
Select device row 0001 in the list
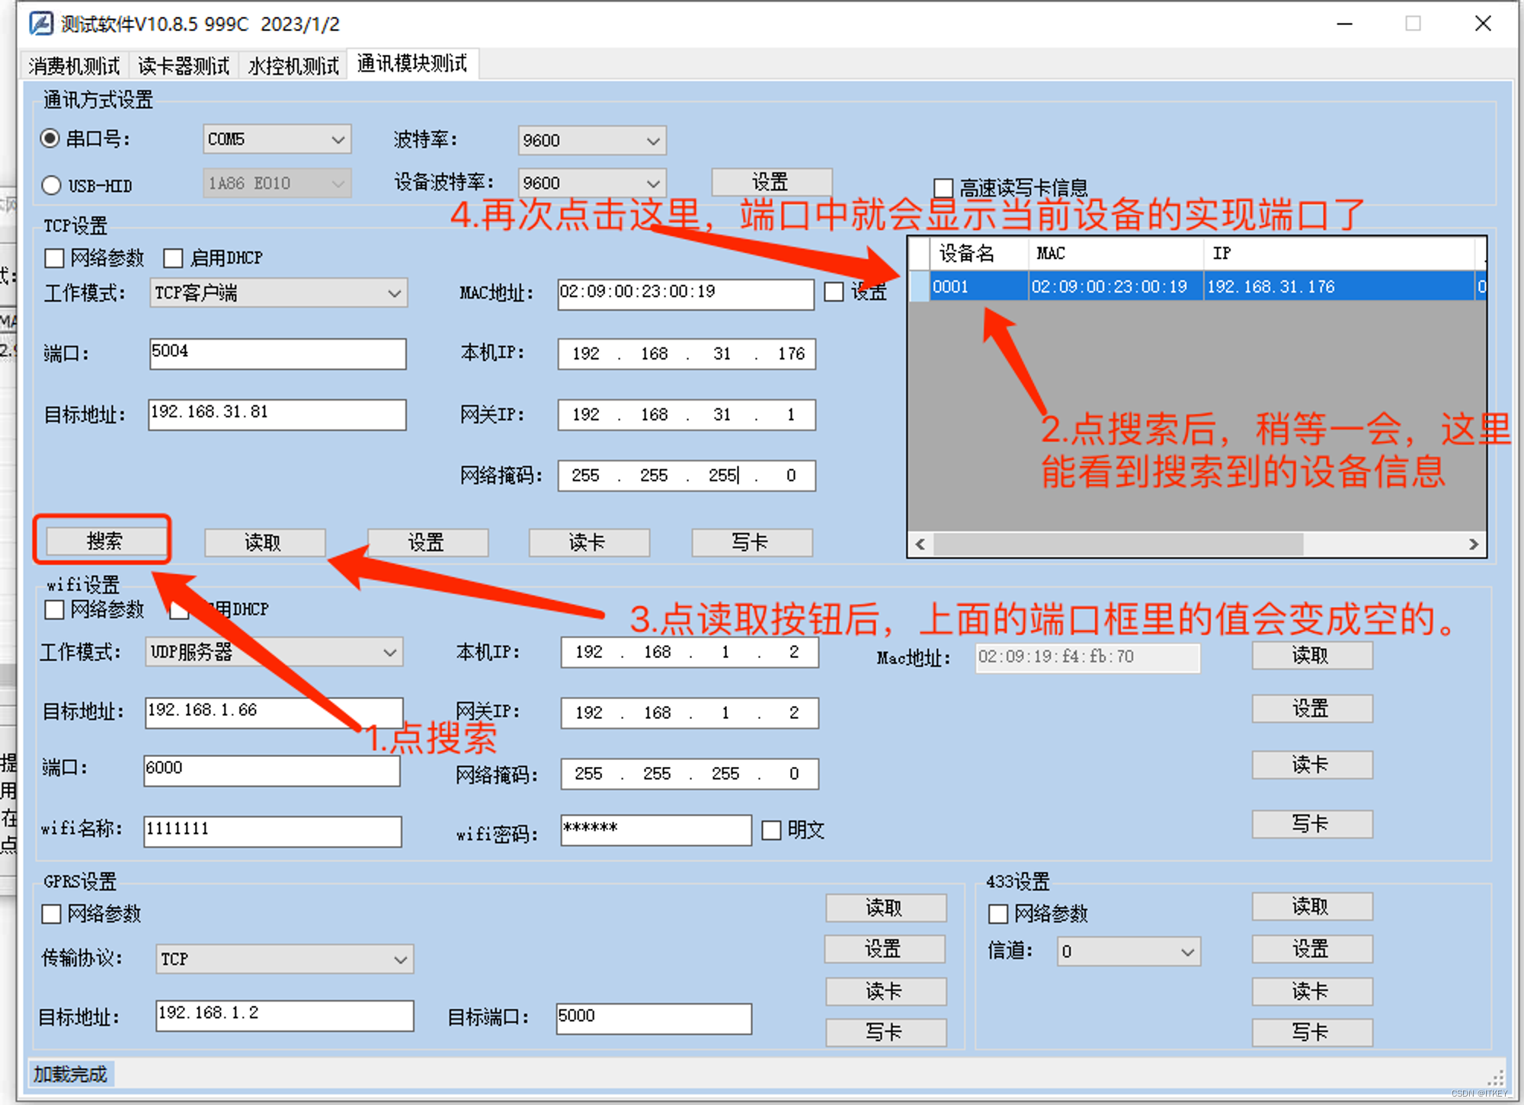(x=1198, y=286)
